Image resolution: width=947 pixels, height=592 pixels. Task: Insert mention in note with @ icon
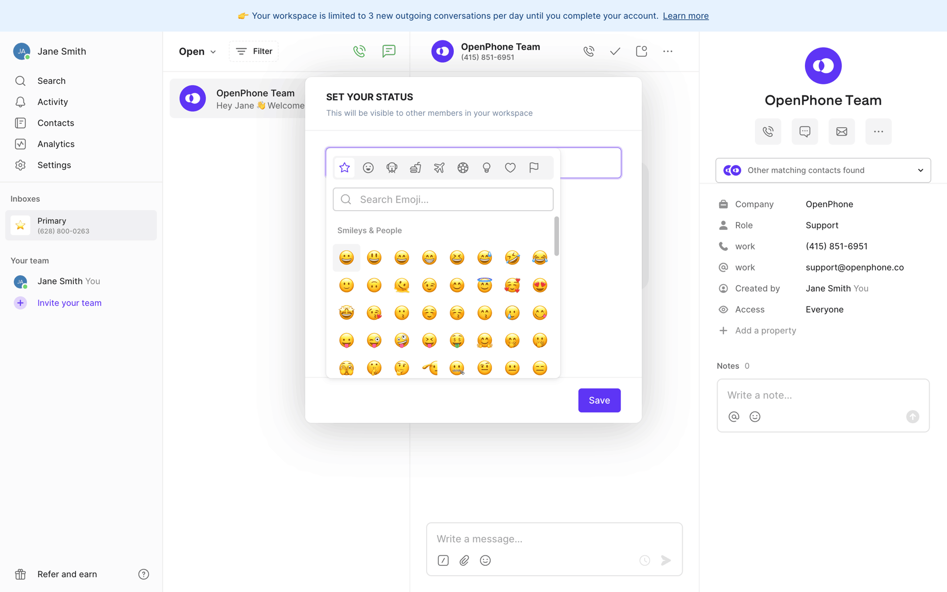(x=734, y=417)
